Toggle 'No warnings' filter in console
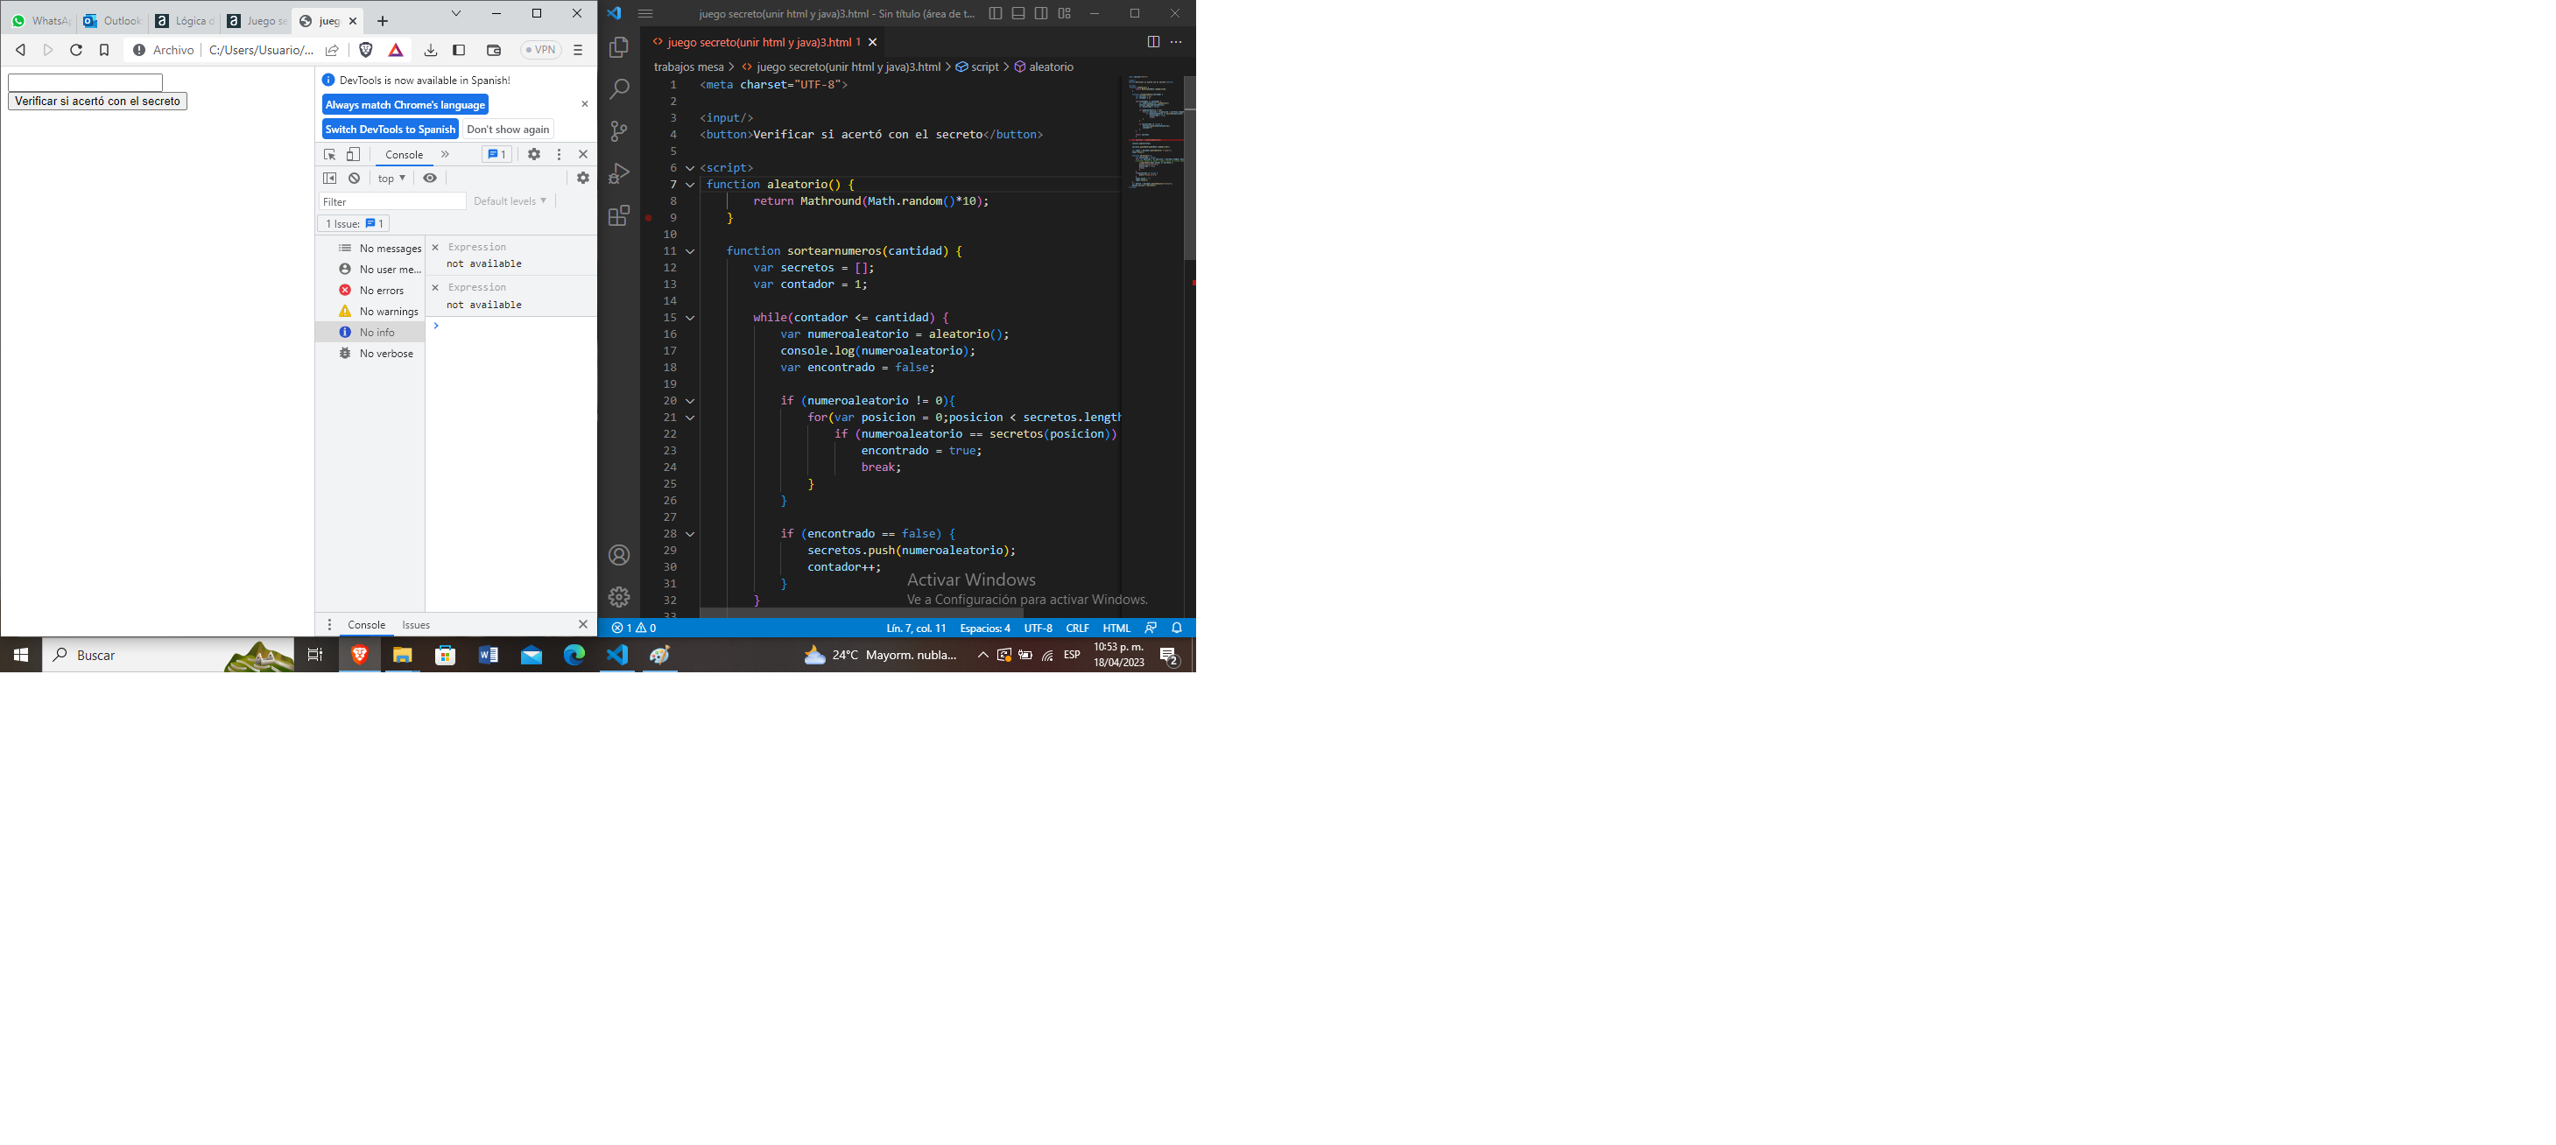Image resolution: width=2556 pixels, height=1145 pixels. click(378, 311)
